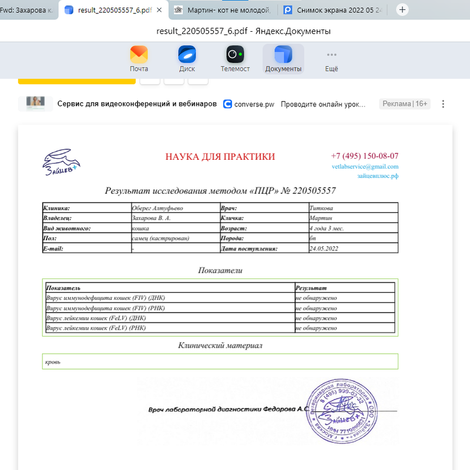Click the 24.05.2022 date cell
This screenshot has width=470, height=470.
354,248
